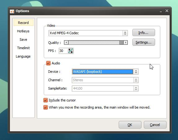
Task: Minimize the Options window
Action: pos(161,11)
